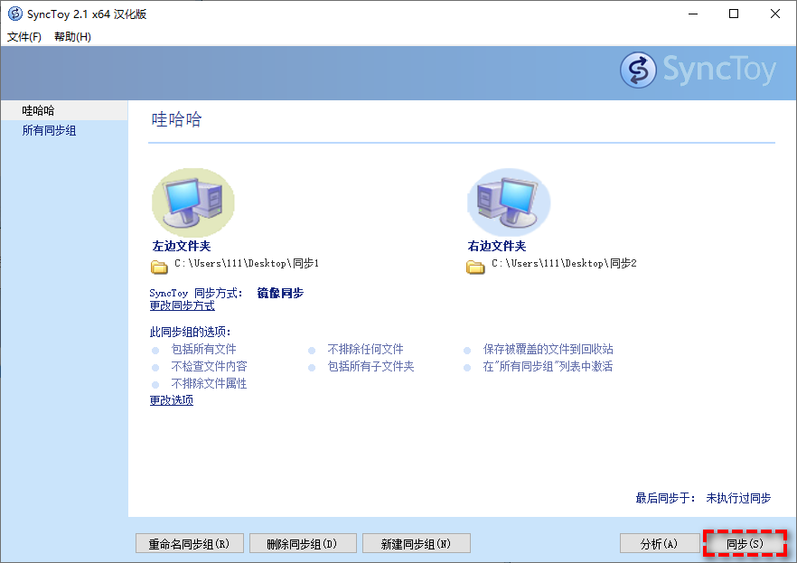Click 在"所有同步组"列表中激活 option text
This screenshot has height=563, width=797.
coord(548,366)
